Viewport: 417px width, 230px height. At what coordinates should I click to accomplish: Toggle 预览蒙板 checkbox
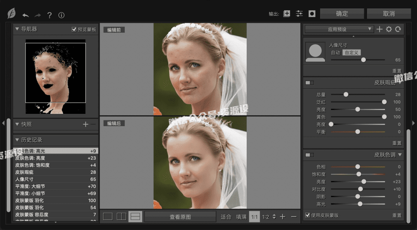point(74,29)
